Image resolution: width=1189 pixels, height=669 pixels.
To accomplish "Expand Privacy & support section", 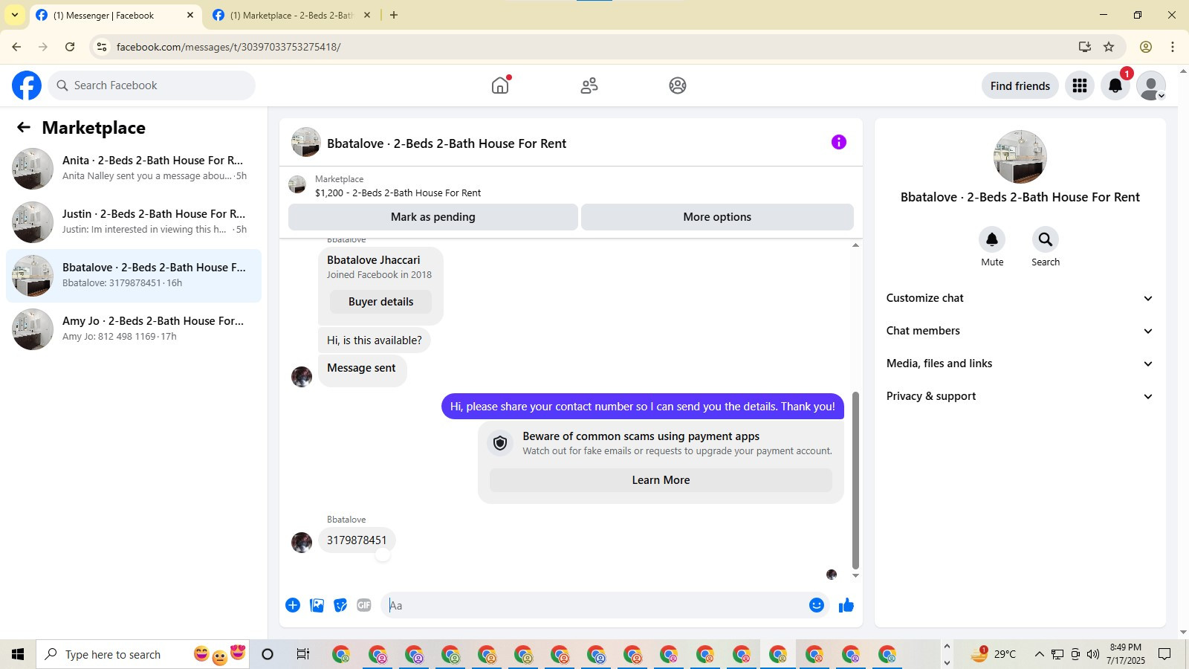I will [1020, 396].
